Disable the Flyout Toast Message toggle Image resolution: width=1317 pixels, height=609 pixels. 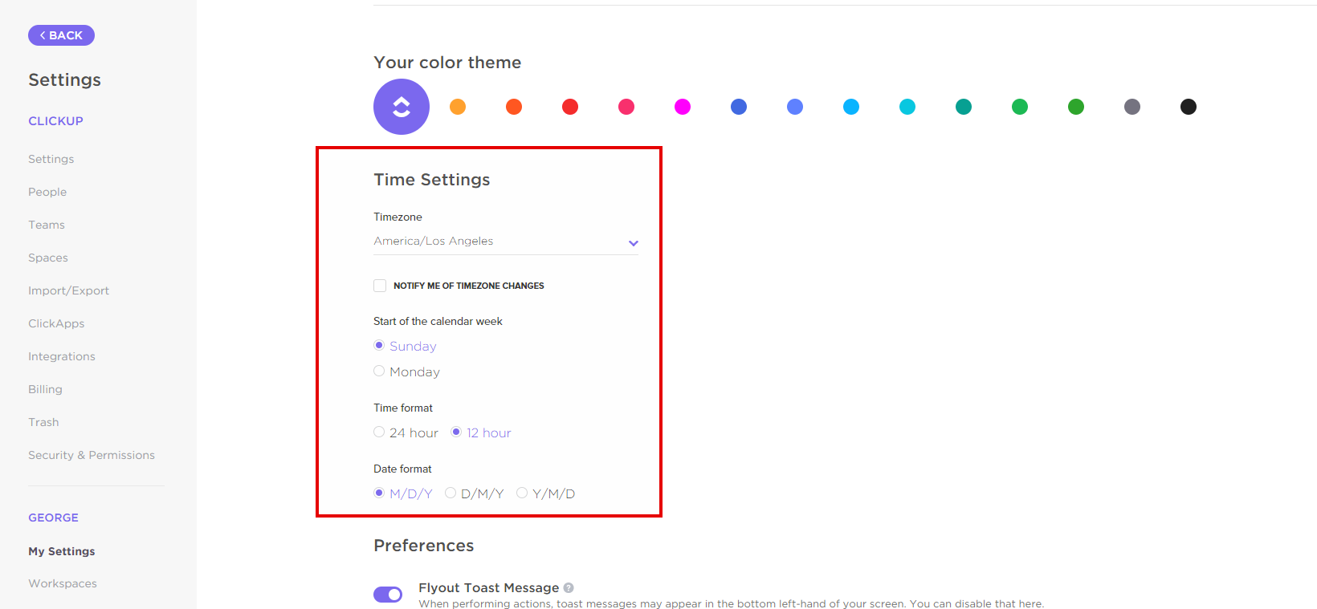[x=388, y=595]
